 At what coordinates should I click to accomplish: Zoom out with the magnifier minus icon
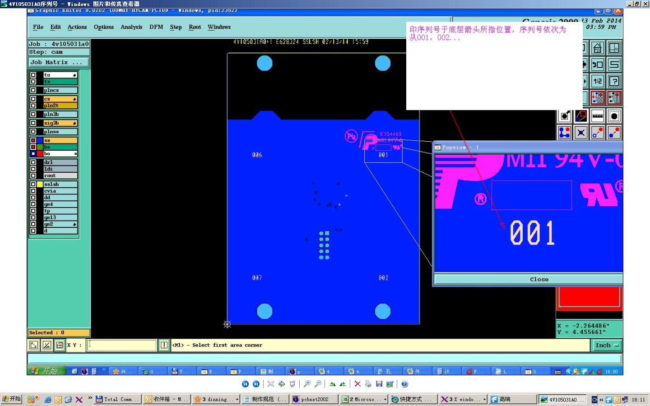click(318, 384)
